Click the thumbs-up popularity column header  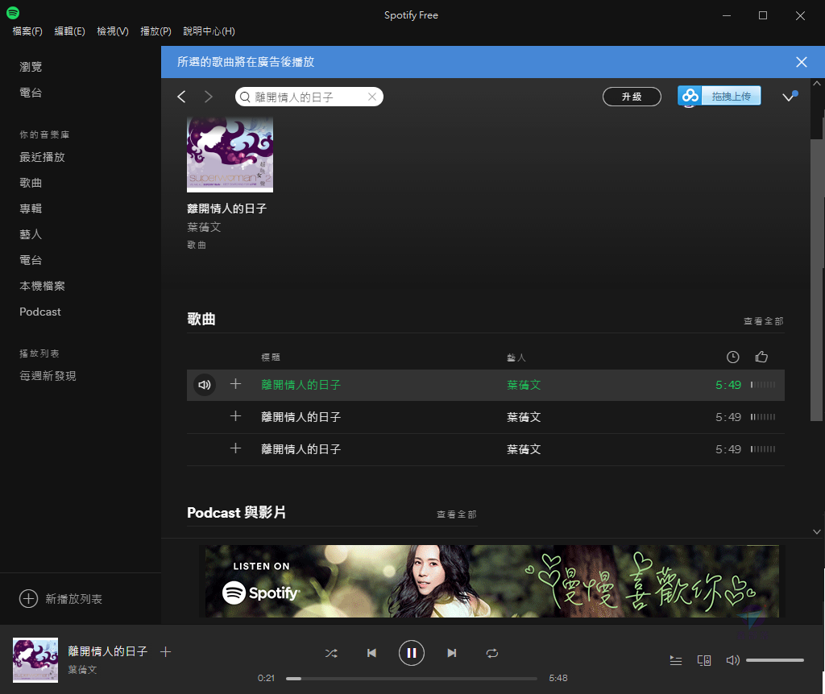click(761, 357)
